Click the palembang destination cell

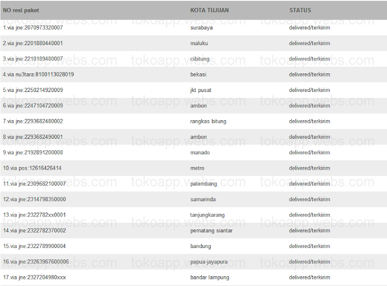[x=203, y=184]
